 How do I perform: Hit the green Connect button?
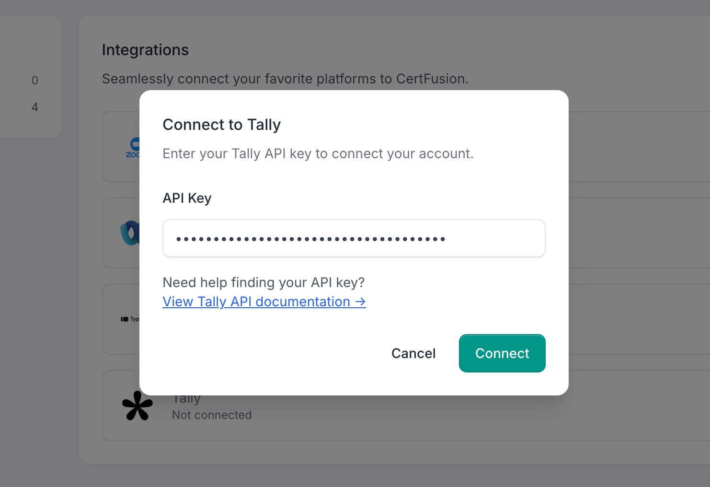(502, 353)
